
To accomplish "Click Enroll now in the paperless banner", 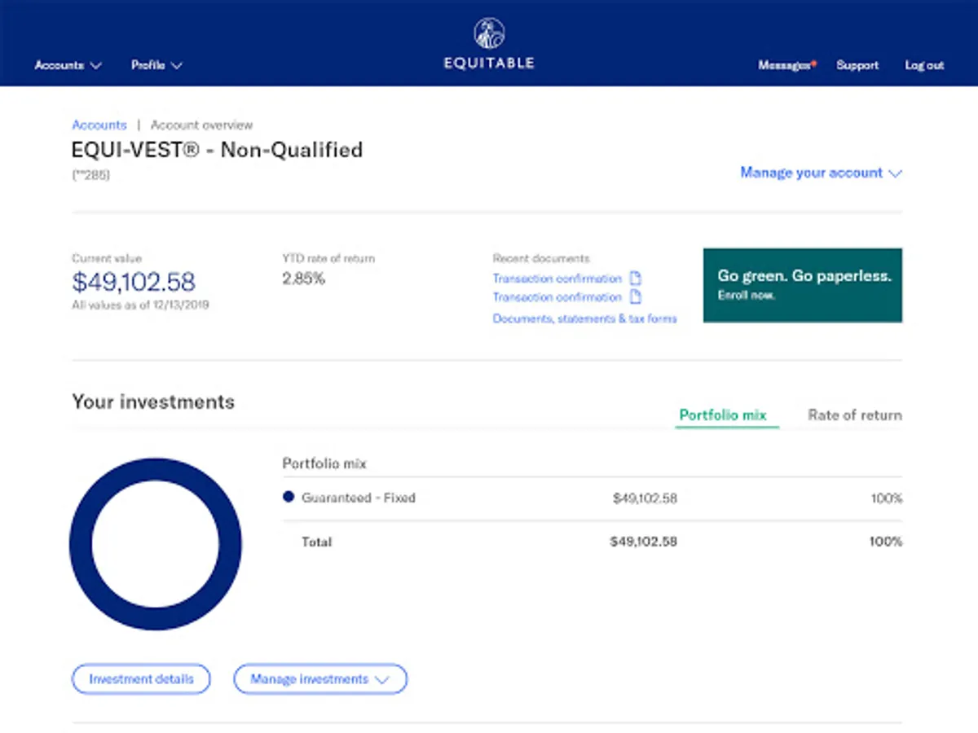I will point(746,296).
